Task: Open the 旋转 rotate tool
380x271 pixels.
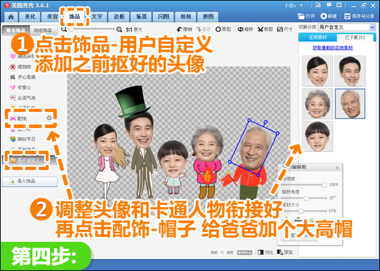Action: tap(245, 29)
